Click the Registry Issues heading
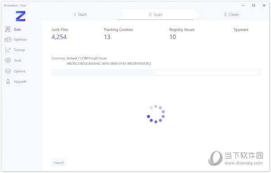The height and width of the screenshot is (173, 271). [182, 29]
